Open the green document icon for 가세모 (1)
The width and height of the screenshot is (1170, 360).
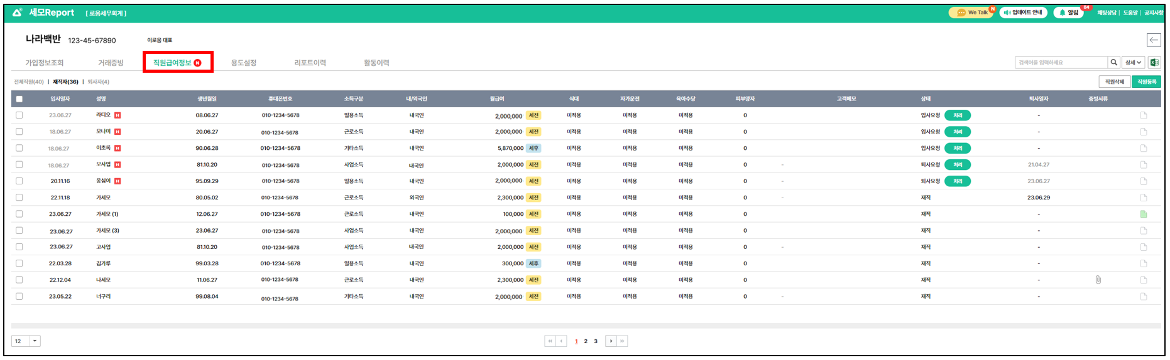[1144, 214]
